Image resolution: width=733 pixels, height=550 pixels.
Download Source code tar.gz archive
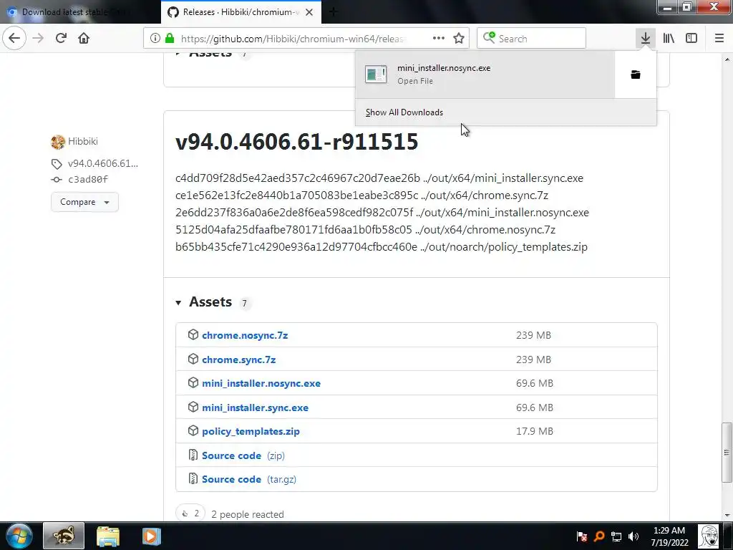point(248,479)
